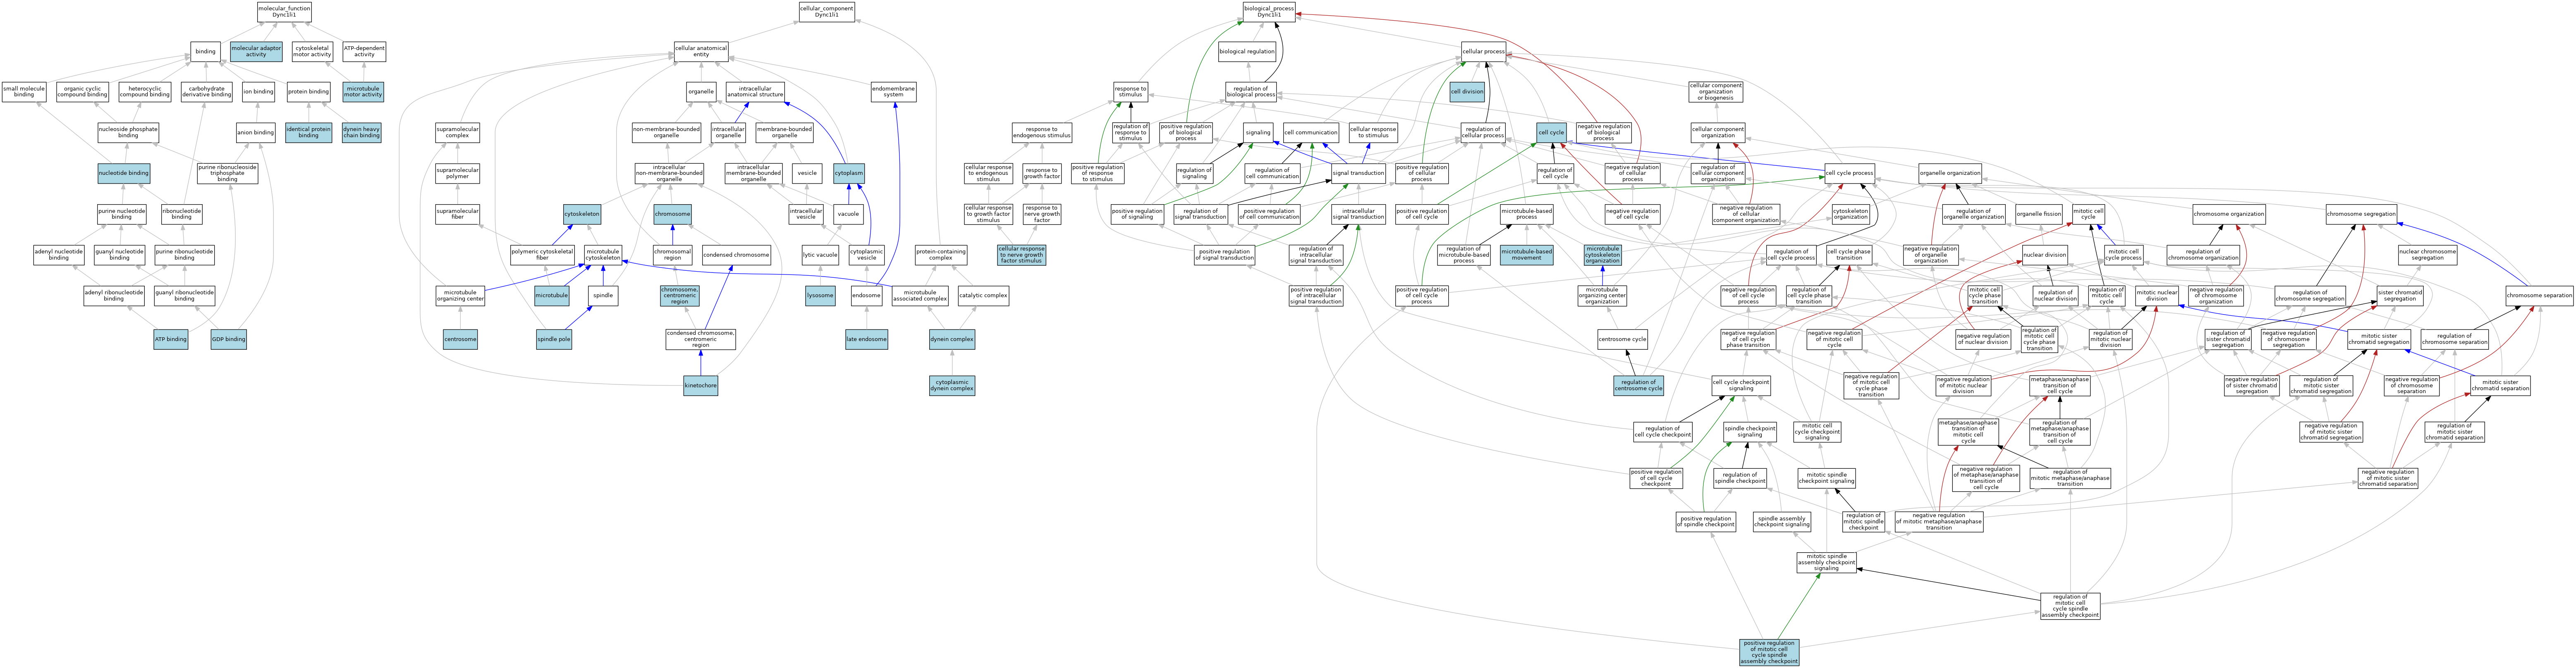The height and width of the screenshot is (668, 2576).
Task: Select the blue 'cytoskeleton' node
Action: (582, 214)
